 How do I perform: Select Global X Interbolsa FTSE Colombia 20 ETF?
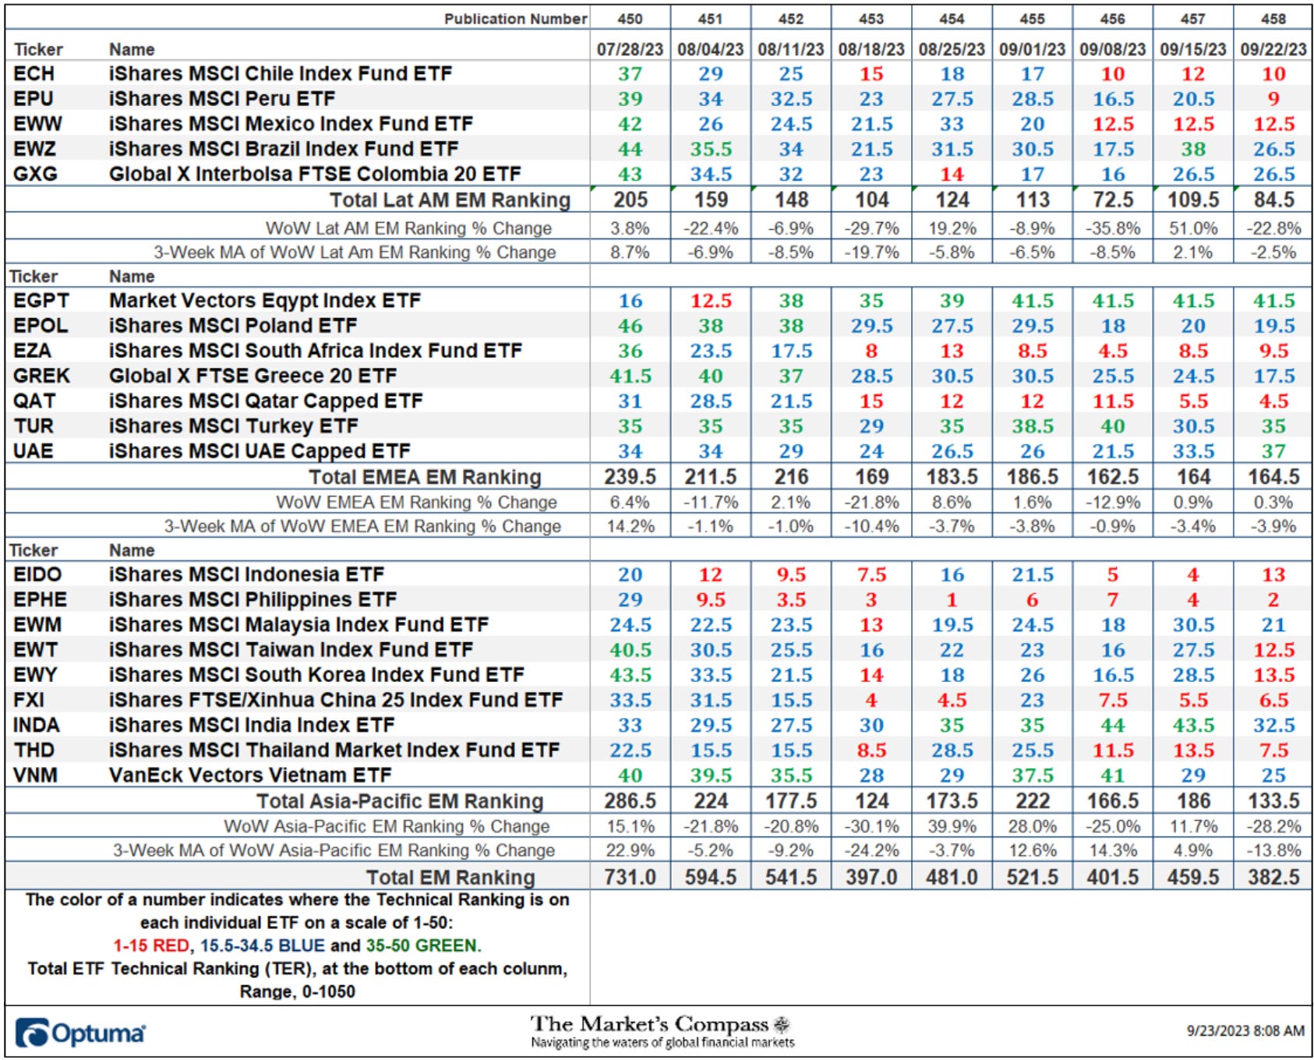click(315, 174)
